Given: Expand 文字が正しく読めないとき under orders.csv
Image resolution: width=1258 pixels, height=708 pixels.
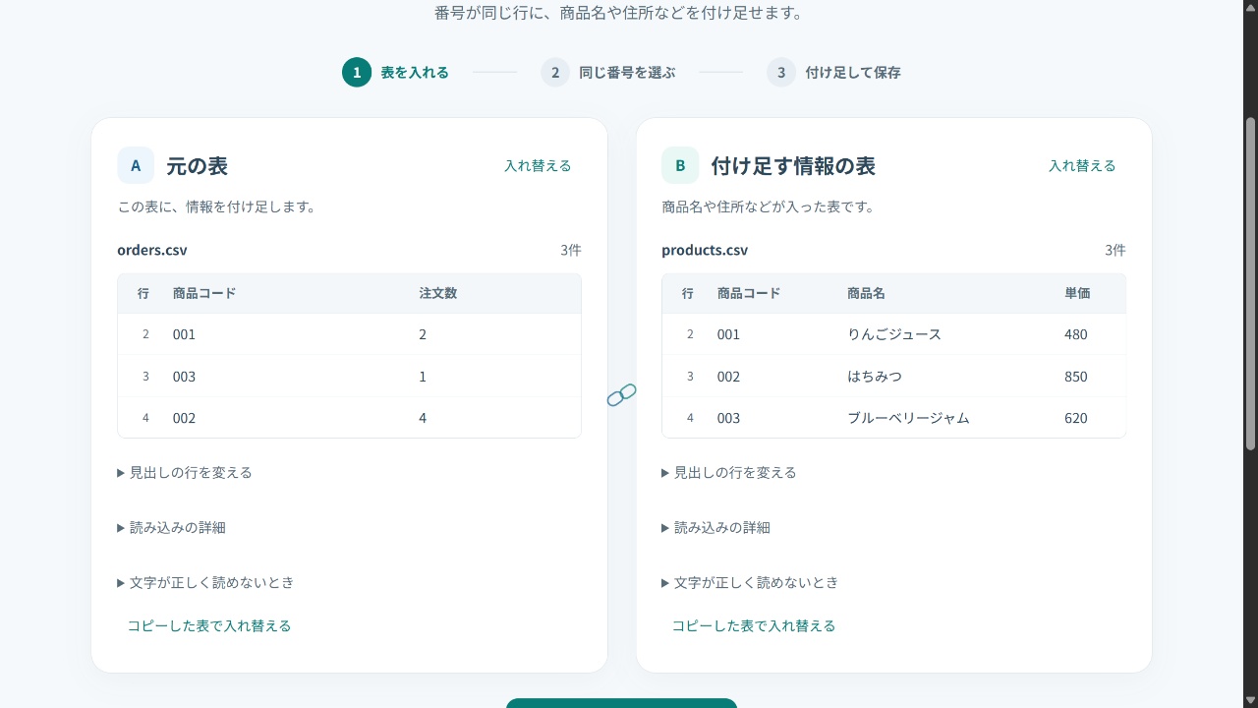Looking at the screenshot, I should click(205, 582).
